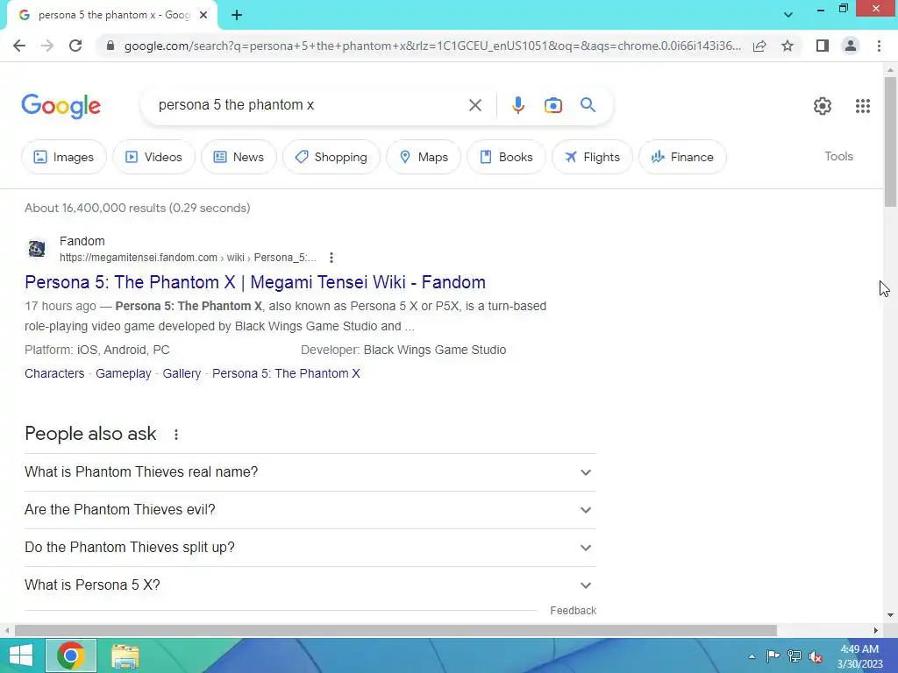Expand 'Are the Phantom Thieves evil?'
Screen dimensions: 898x673
tap(310, 510)
